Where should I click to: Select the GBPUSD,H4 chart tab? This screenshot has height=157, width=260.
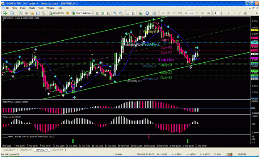pos(42,150)
